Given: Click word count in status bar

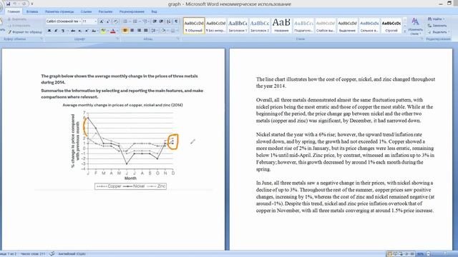Looking at the screenshot, I should [x=33, y=254].
